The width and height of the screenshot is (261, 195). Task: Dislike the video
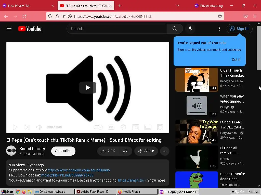point(125,151)
